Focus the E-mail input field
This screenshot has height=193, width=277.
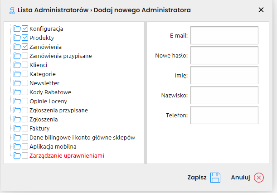pyautogui.click(x=224, y=35)
